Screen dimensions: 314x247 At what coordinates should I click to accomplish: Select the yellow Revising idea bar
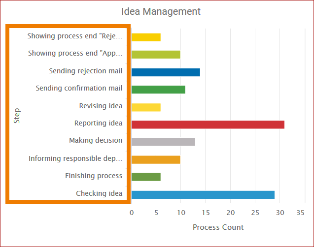coord(146,107)
